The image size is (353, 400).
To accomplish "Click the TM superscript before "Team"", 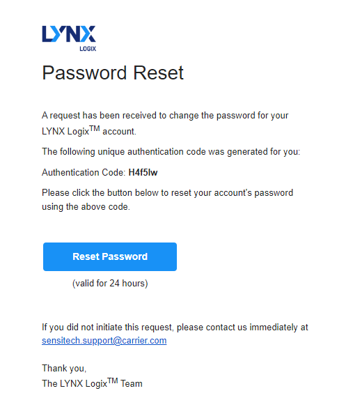I will point(113,381).
